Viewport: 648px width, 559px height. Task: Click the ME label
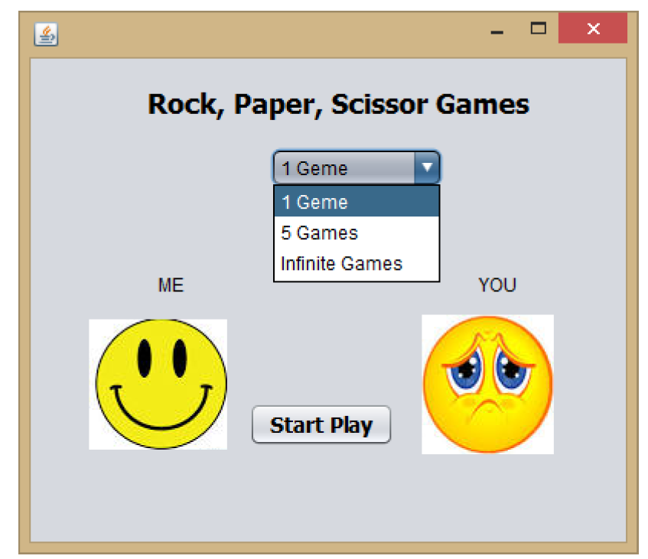click(x=170, y=285)
